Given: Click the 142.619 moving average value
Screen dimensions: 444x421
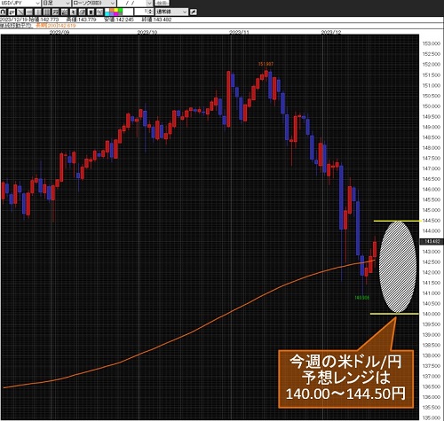Looking at the screenshot, I should click(67, 26).
